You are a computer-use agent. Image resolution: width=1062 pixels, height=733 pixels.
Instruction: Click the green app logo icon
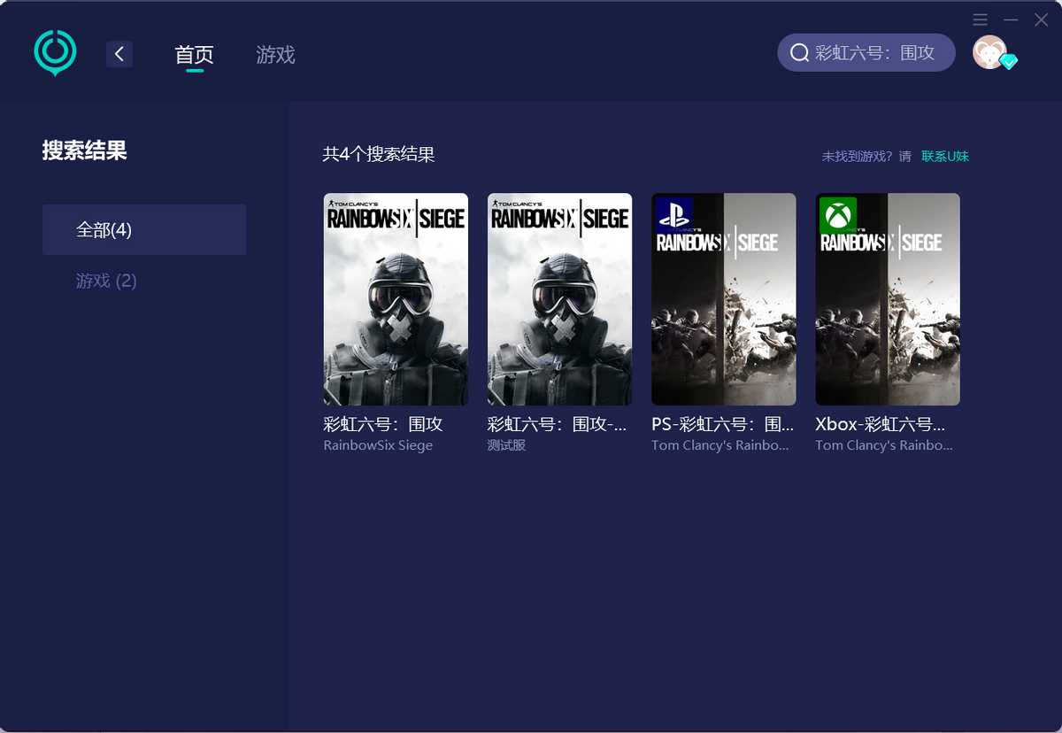pos(55,53)
